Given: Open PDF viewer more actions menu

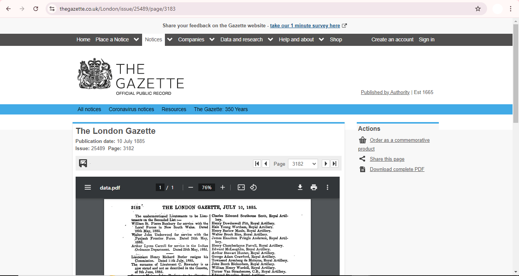Looking at the screenshot, I should [328, 187].
